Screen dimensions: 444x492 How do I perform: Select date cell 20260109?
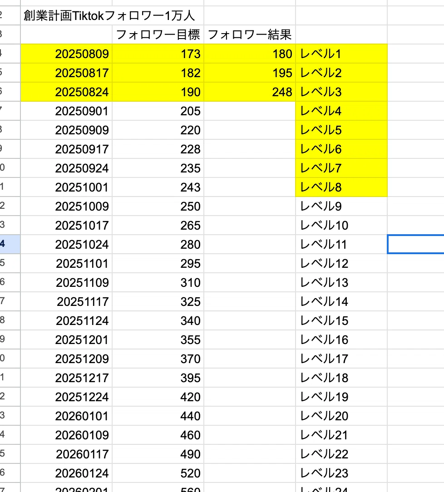67,435
